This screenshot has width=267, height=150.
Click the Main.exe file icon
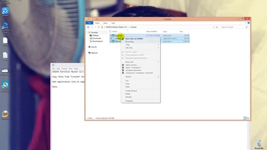(113, 41)
